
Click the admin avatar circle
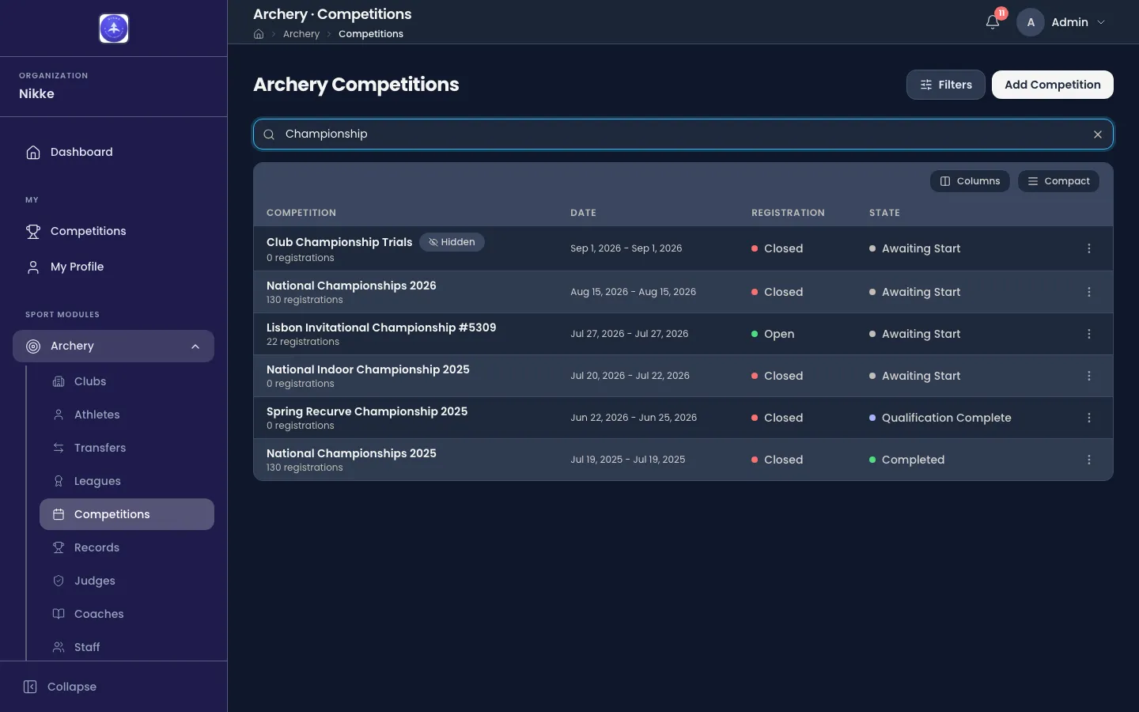pyautogui.click(x=1031, y=22)
